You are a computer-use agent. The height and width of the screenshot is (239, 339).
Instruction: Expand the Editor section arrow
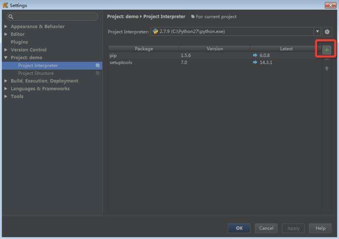[6, 34]
